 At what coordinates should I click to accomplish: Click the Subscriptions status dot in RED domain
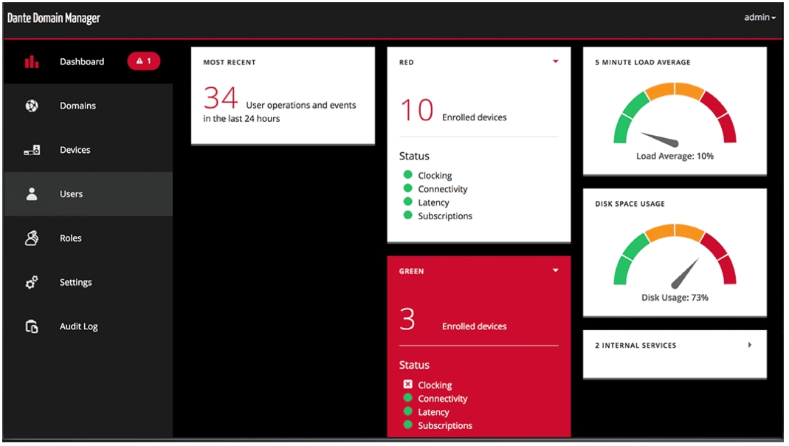coord(407,216)
